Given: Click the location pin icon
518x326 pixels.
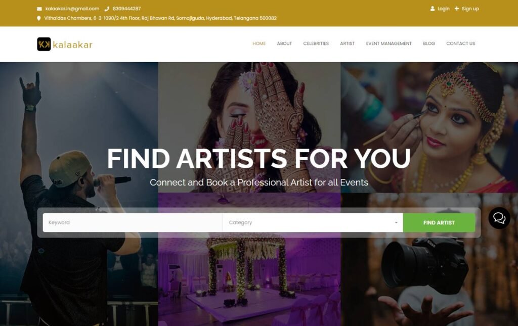Looking at the screenshot, I should click(x=38, y=19).
